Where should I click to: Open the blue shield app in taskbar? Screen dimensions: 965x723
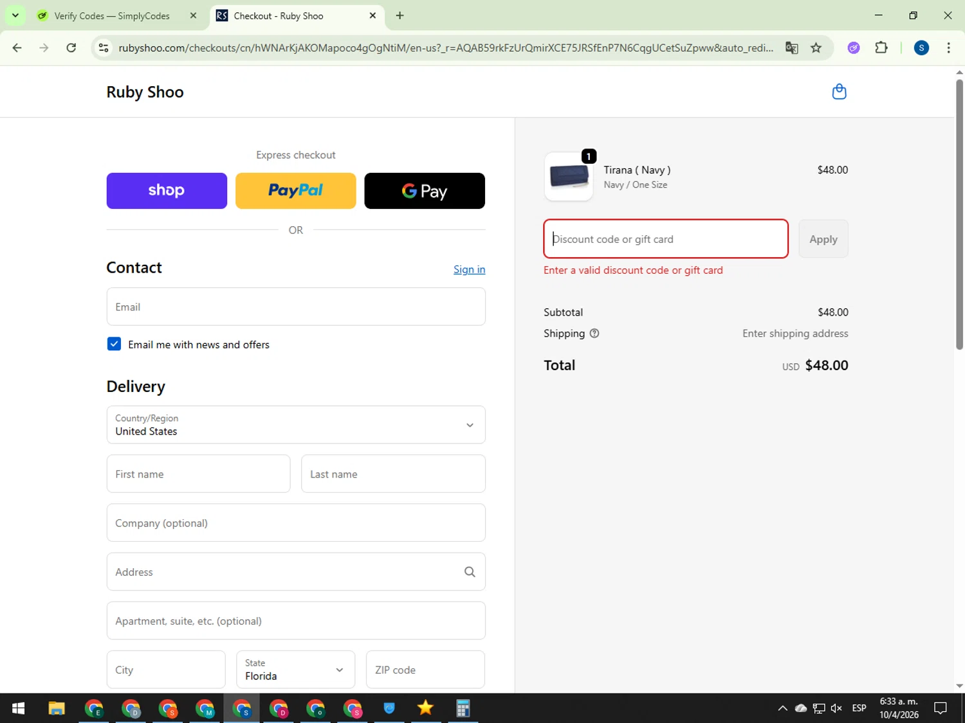pos(389,708)
